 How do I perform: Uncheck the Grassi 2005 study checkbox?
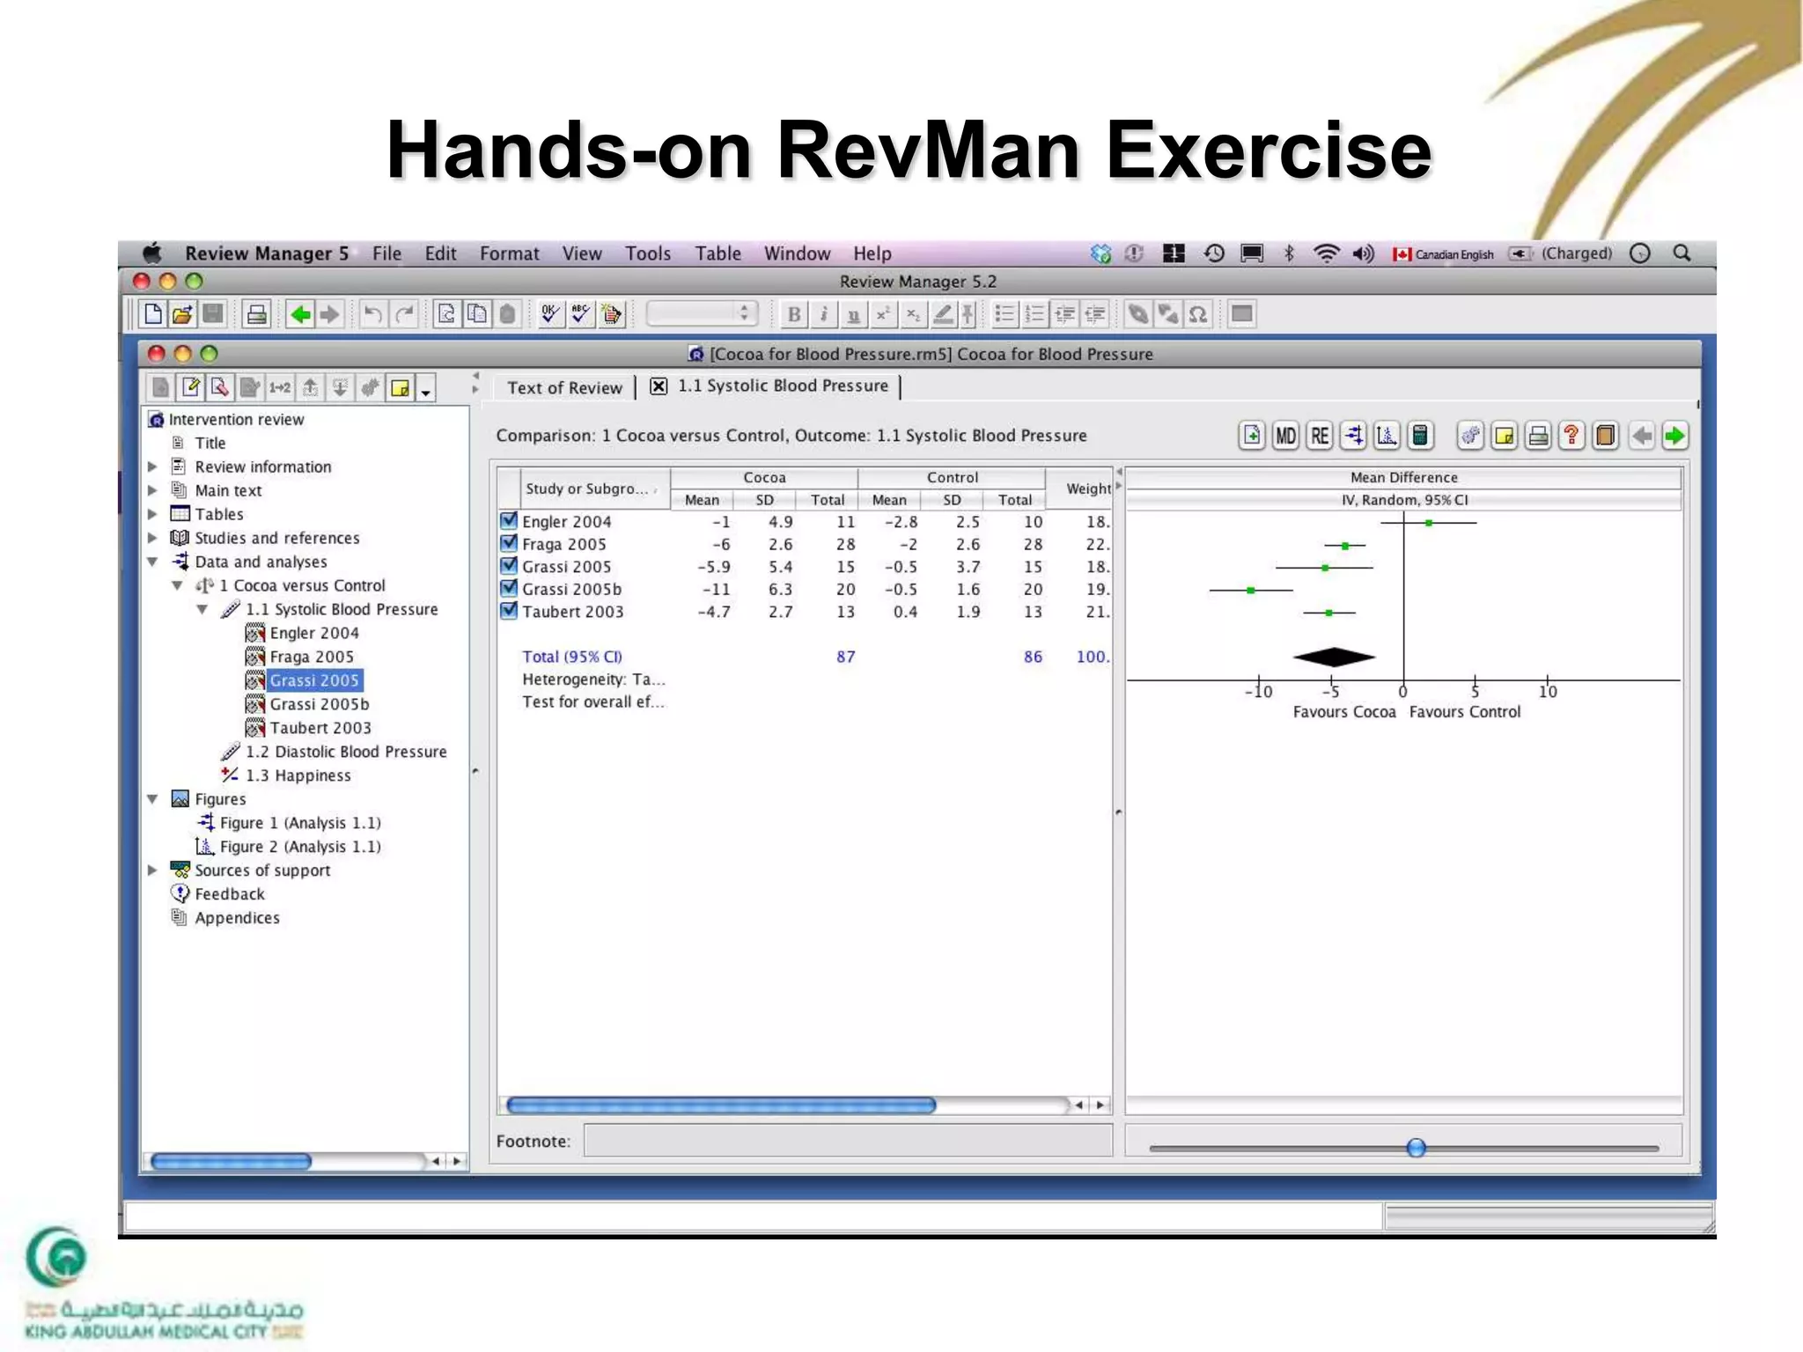(508, 566)
